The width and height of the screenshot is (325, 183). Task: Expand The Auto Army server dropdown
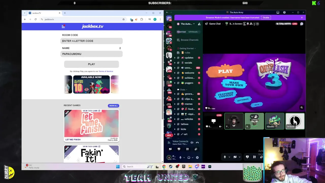coord(194,24)
